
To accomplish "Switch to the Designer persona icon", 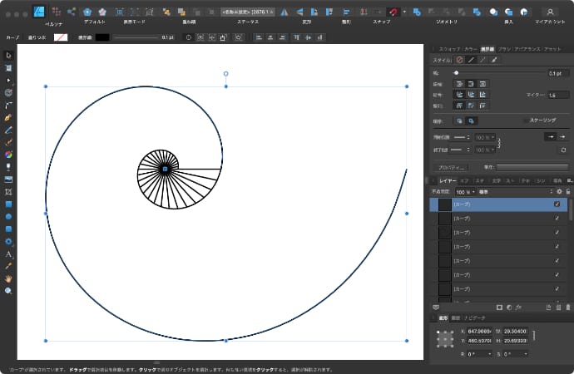I will point(38,12).
